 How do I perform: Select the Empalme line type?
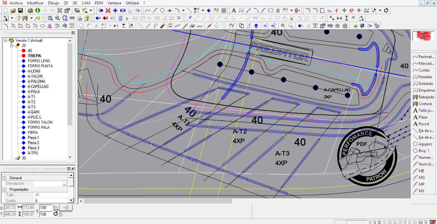(424, 90)
